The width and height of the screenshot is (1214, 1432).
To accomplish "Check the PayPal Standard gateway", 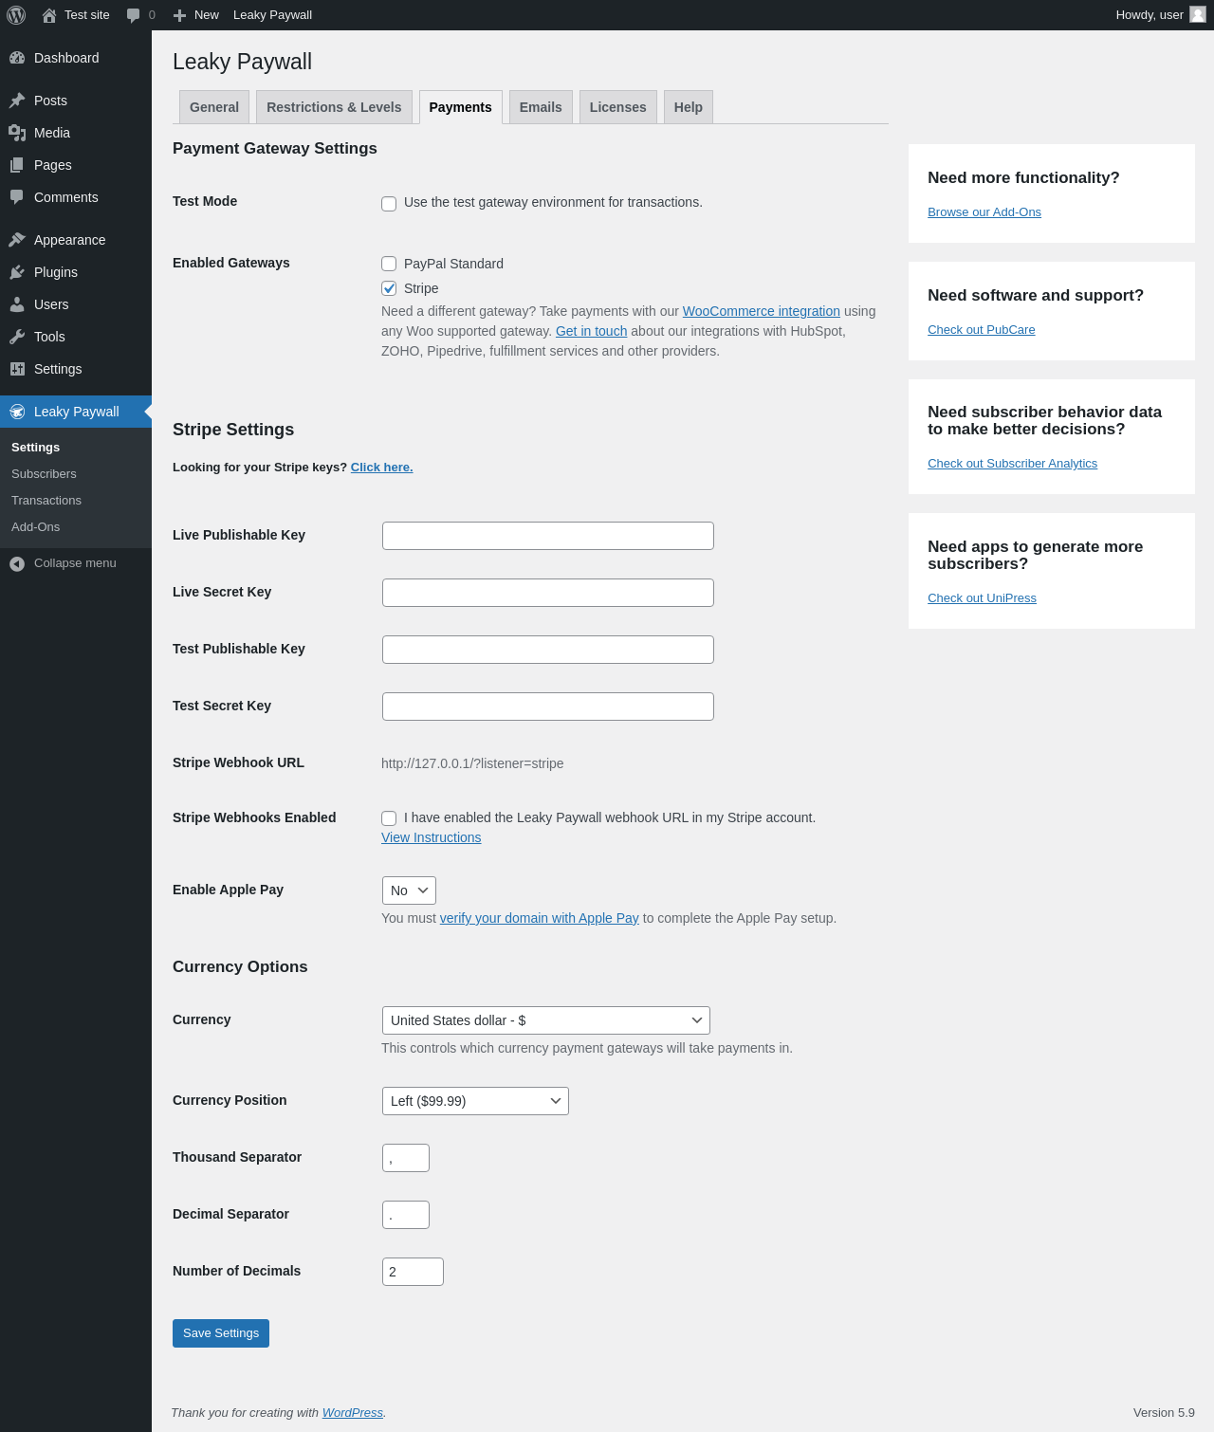I will tap(389, 264).
